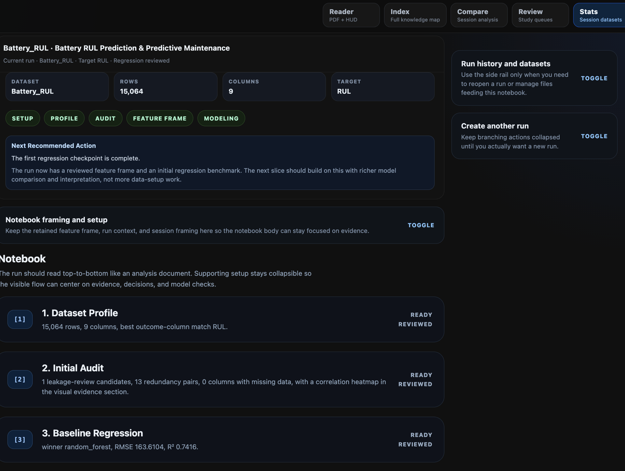Click 'The first regression checkpoint is complete.' text

coord(76,158)
